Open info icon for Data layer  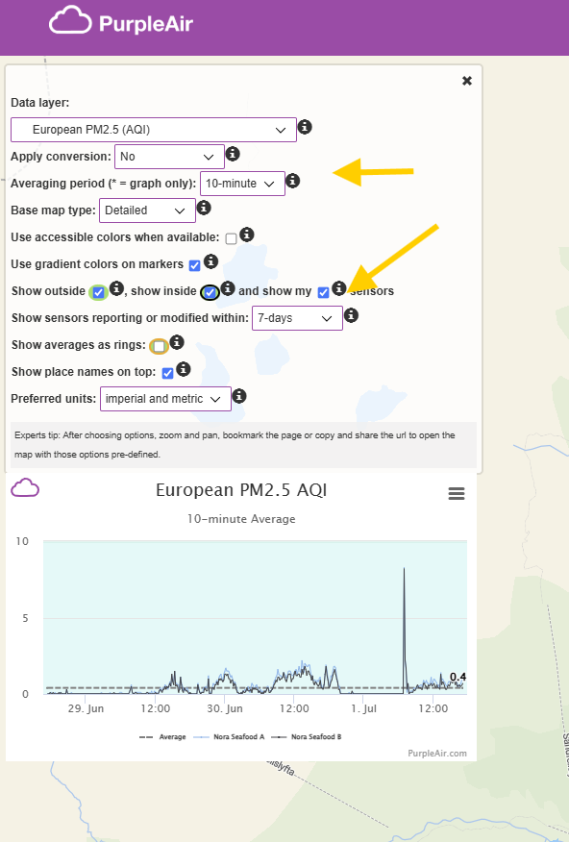point(305,127)
